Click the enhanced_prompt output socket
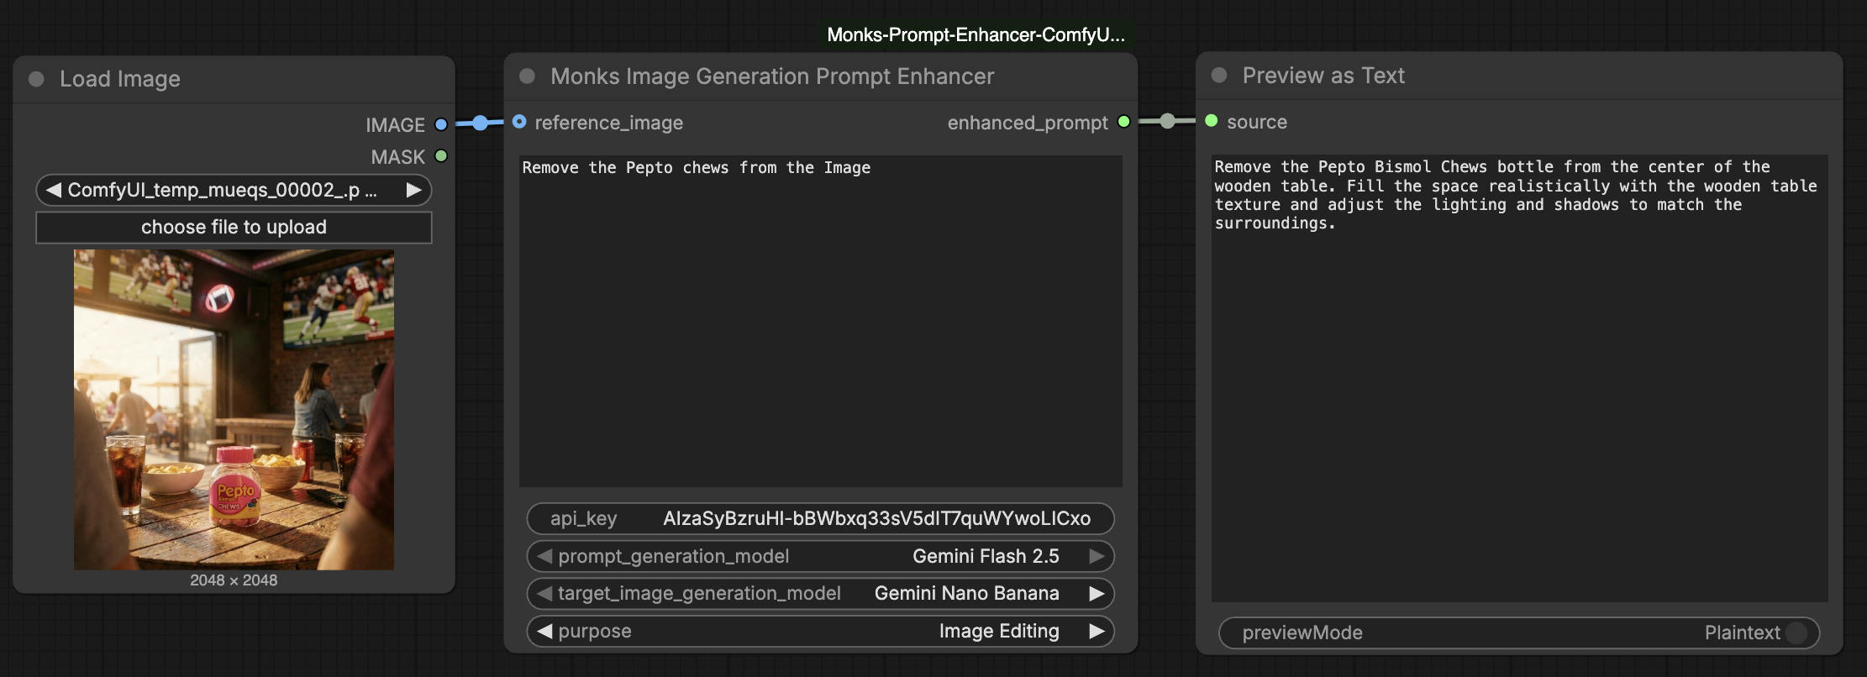Screen dimensions: 1867x677 (x=1123, y=122)
